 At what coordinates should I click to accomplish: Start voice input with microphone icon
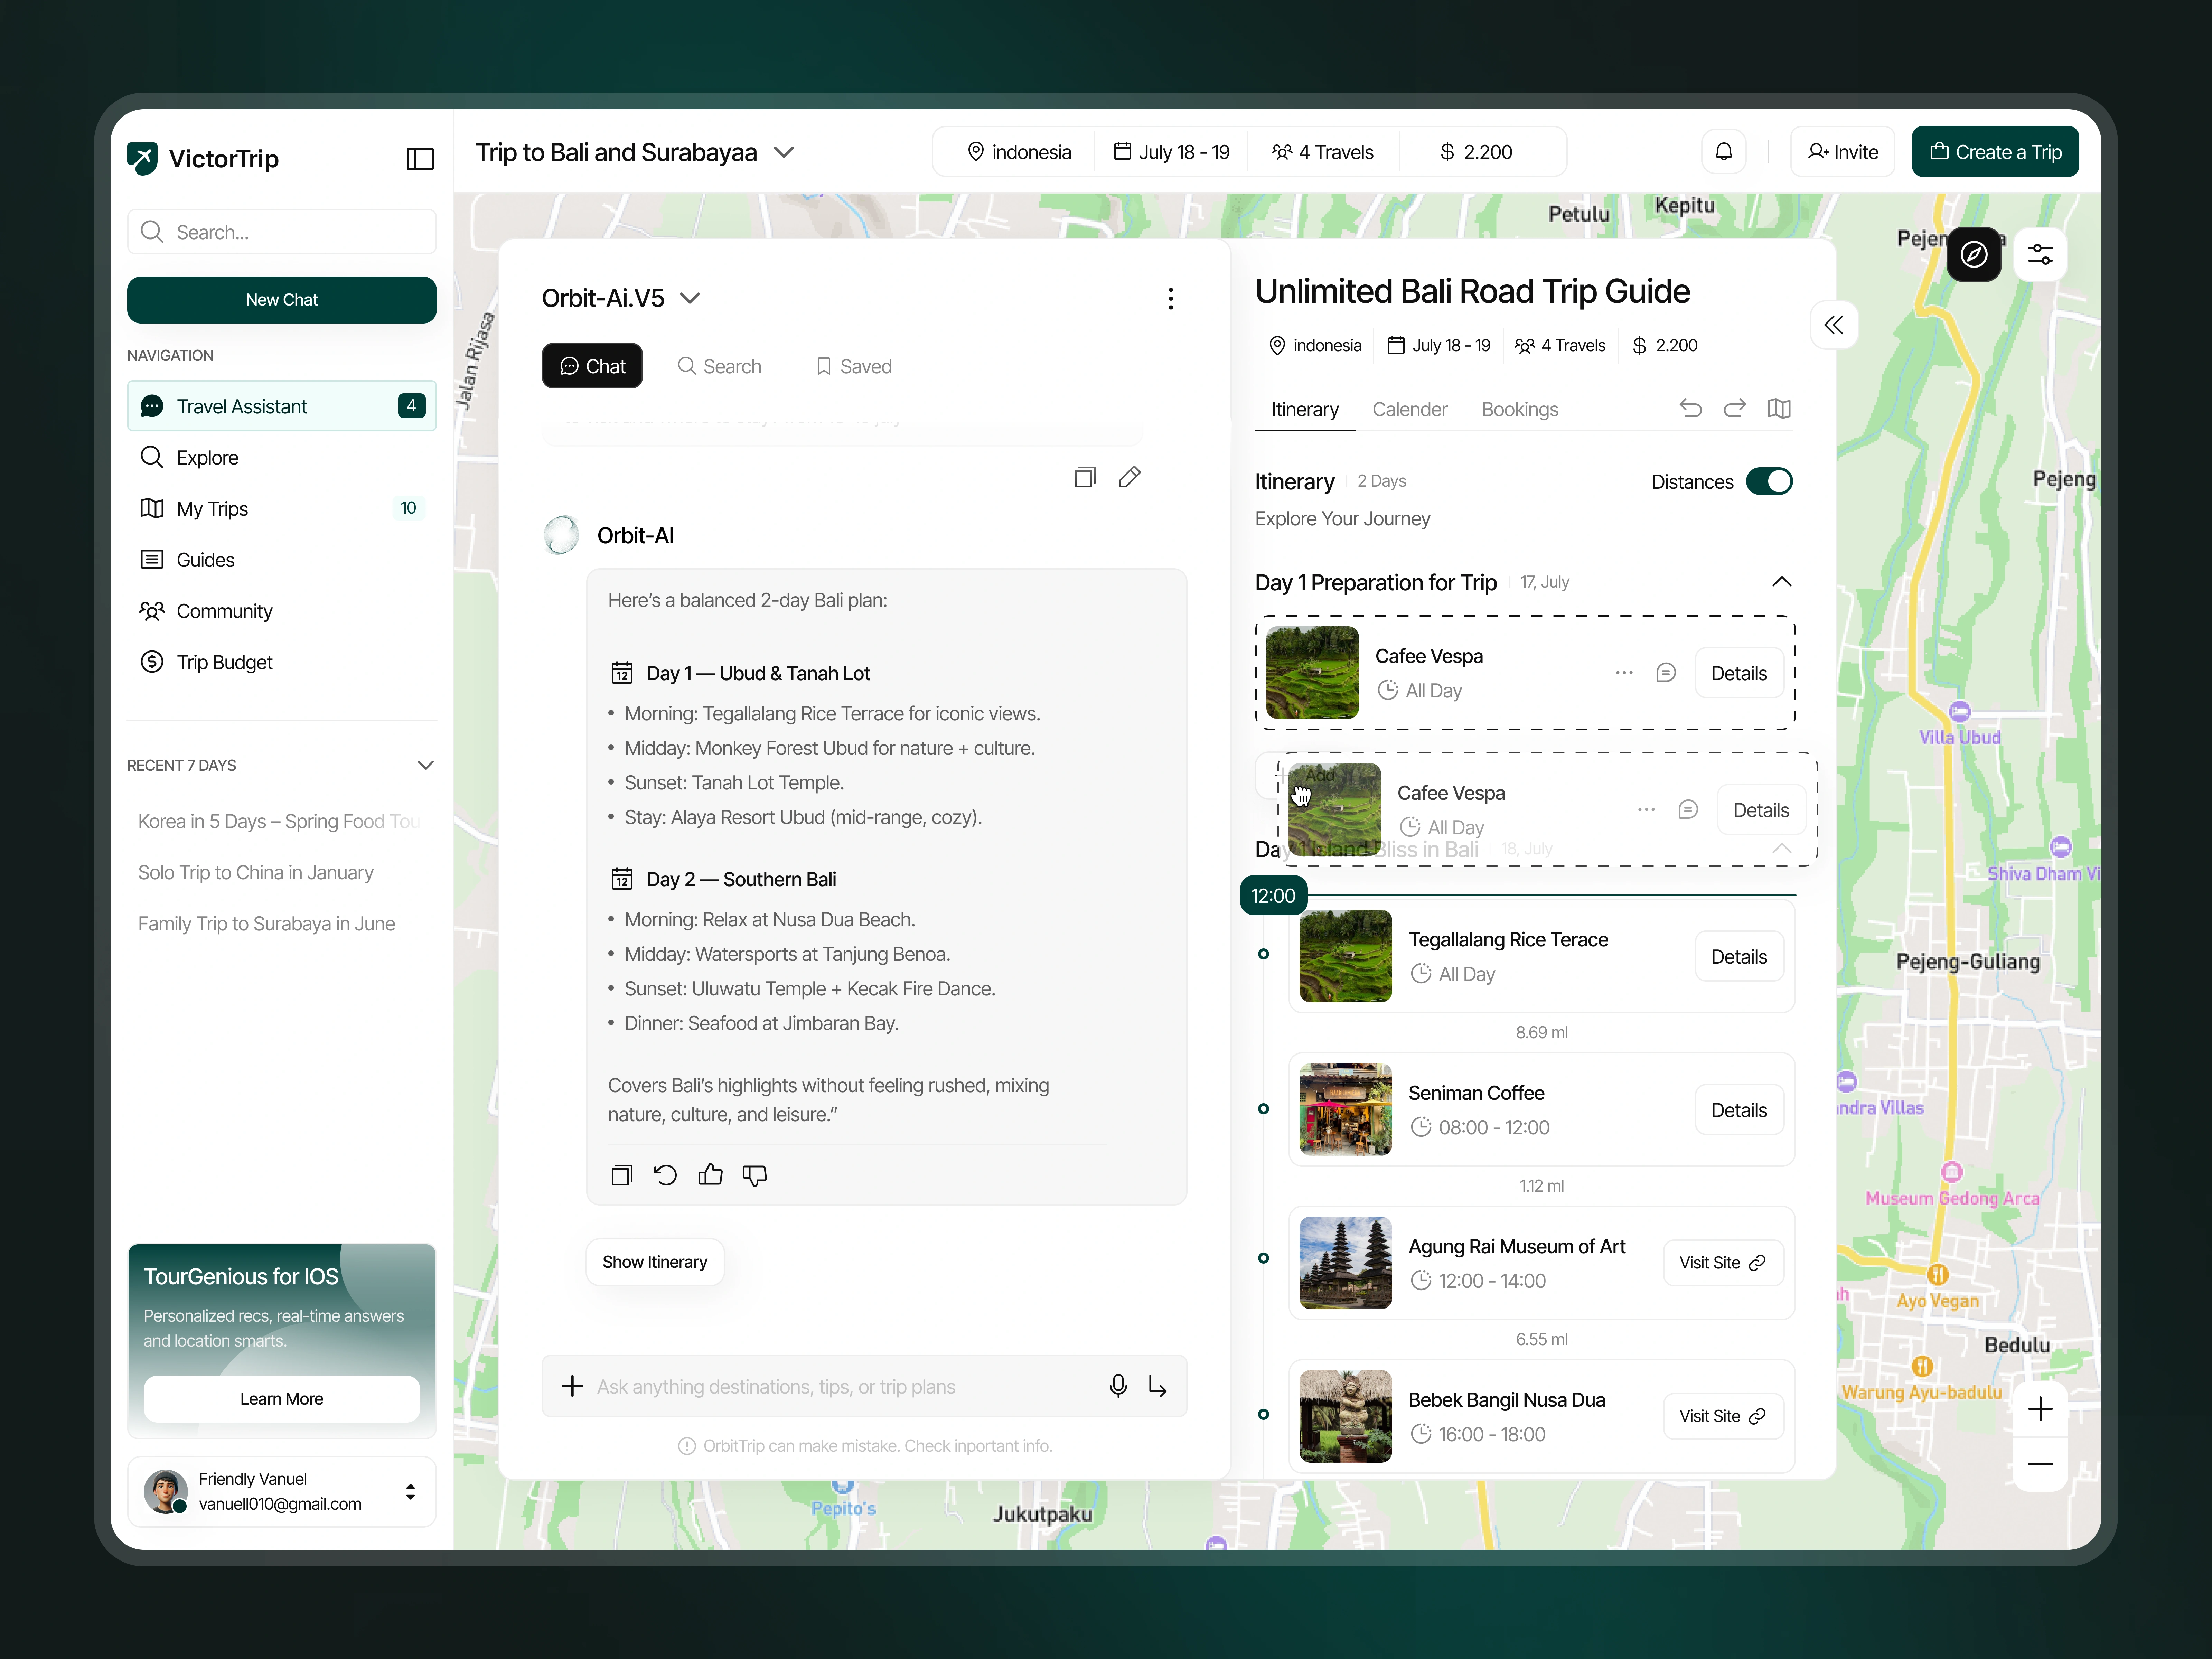[x=1118, y=1386]
